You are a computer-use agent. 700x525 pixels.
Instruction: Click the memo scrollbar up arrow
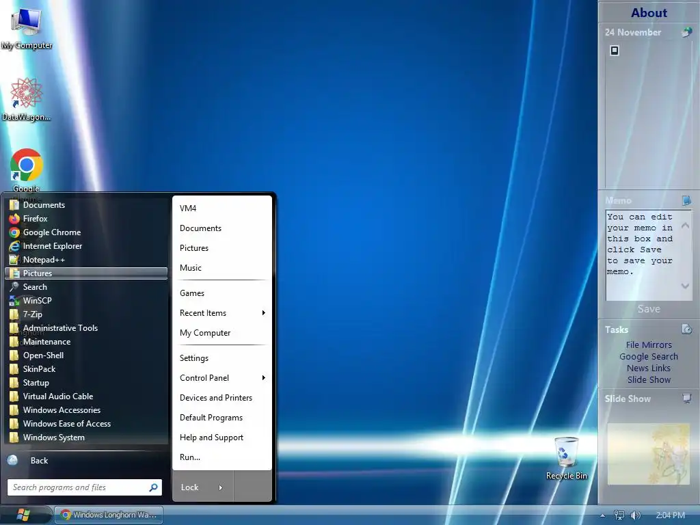(x=685, y=226)
